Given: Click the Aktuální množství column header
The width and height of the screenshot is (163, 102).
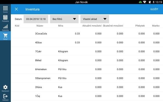Looking at the screenshot, I should click(x=92, y=26).
